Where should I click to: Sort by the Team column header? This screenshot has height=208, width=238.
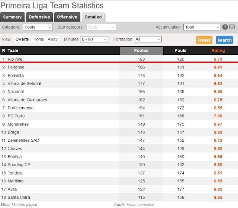13,51
